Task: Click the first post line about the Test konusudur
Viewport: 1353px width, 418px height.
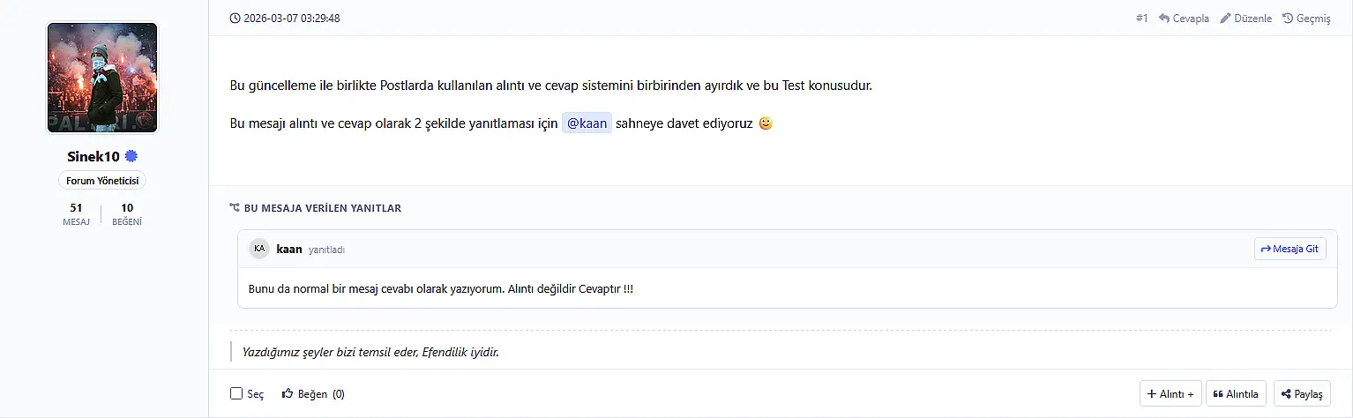Action: click(551, 86)
